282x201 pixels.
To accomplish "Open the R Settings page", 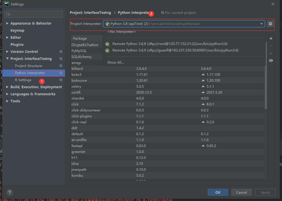I will [x=23, y=80].
